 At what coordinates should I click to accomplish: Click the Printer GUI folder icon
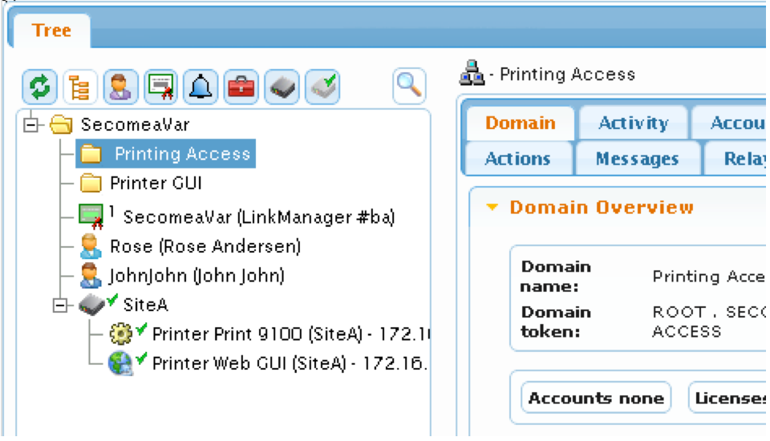[x=91, y=183]
